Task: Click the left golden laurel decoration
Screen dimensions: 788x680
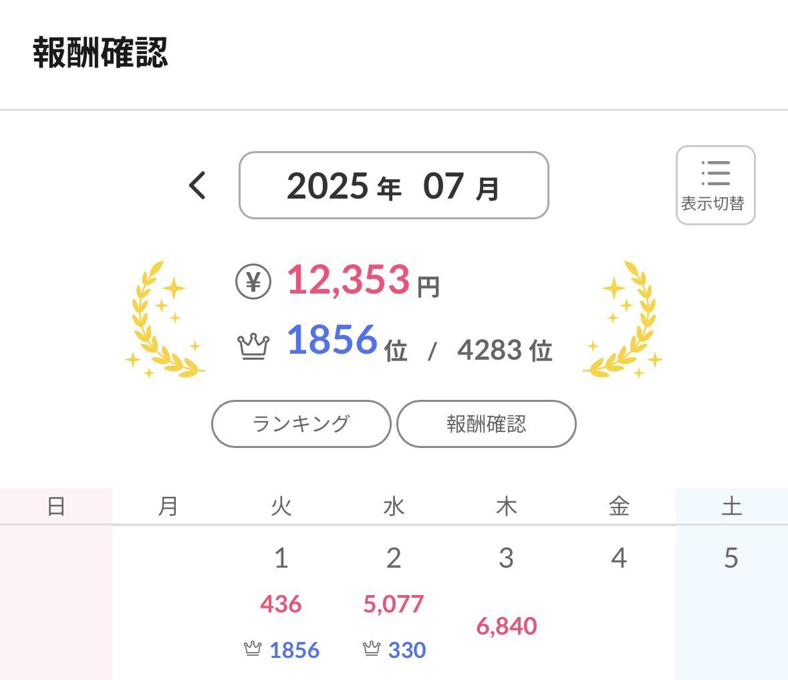Action: 165,319
